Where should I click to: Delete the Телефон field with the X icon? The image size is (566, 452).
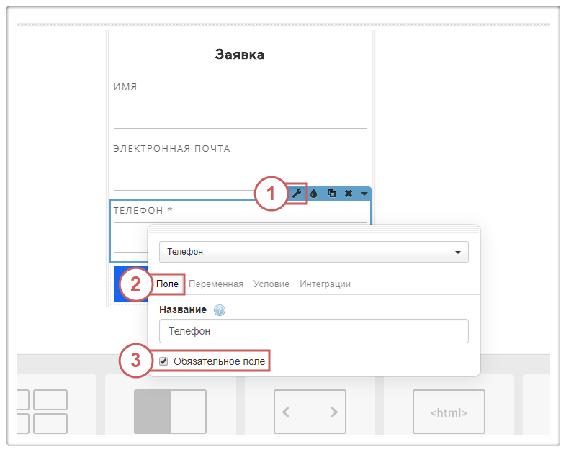(x=349, y=193)
